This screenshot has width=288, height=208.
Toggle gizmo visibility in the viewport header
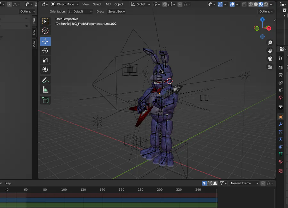(220, 4)
